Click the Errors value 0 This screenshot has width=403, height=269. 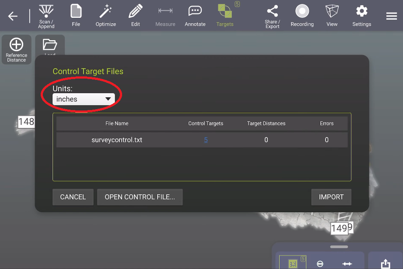326,140
